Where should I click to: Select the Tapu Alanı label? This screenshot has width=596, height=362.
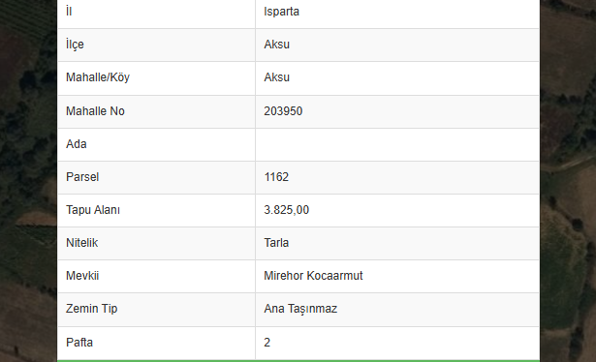tap(93, 210)
